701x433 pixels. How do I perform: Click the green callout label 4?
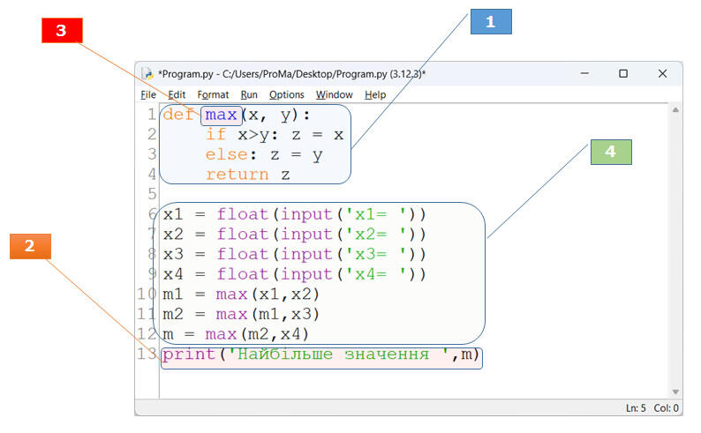611,152
